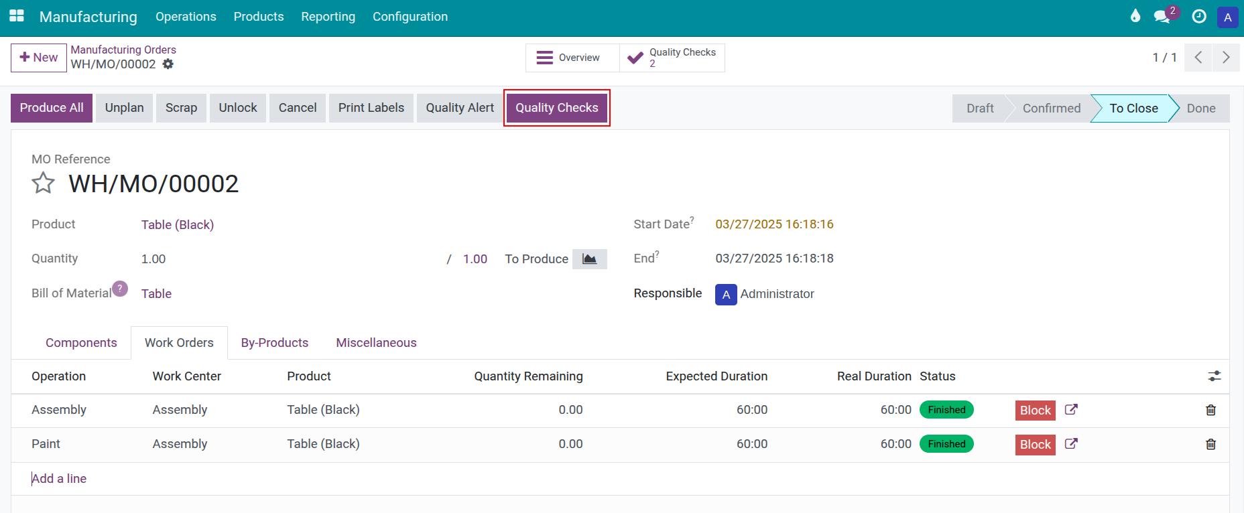Open the Quality Checks 2 smart button
The height and width of the screenshot is (513, 1244).
pos(672,58)
